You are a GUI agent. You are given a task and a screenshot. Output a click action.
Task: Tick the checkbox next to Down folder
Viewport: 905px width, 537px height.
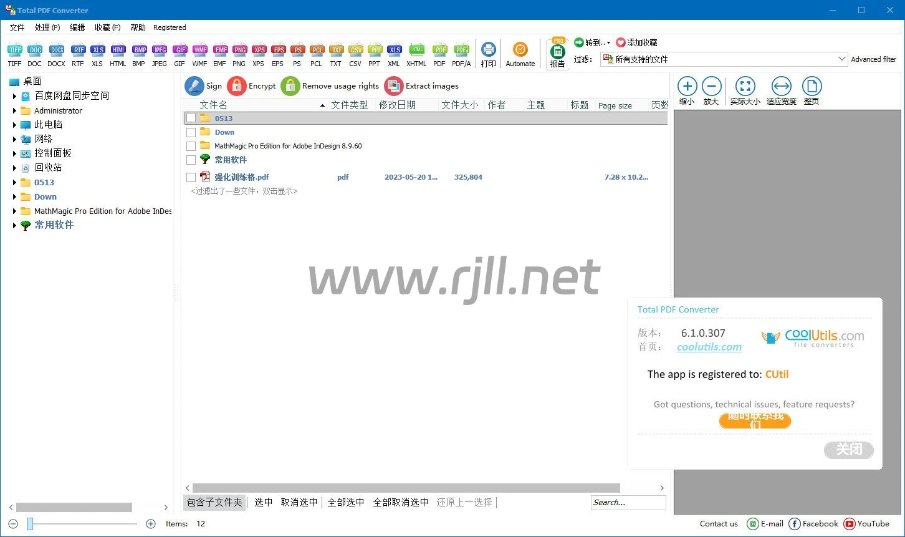pos(191,132)
